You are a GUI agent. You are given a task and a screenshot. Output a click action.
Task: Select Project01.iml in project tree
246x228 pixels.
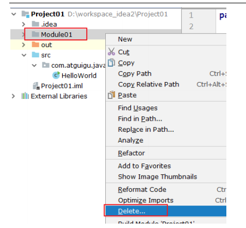[62, 86]
